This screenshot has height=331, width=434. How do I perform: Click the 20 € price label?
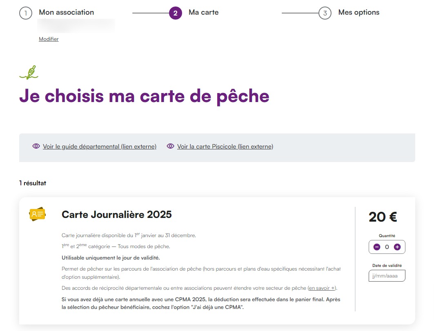click(383, 217)
